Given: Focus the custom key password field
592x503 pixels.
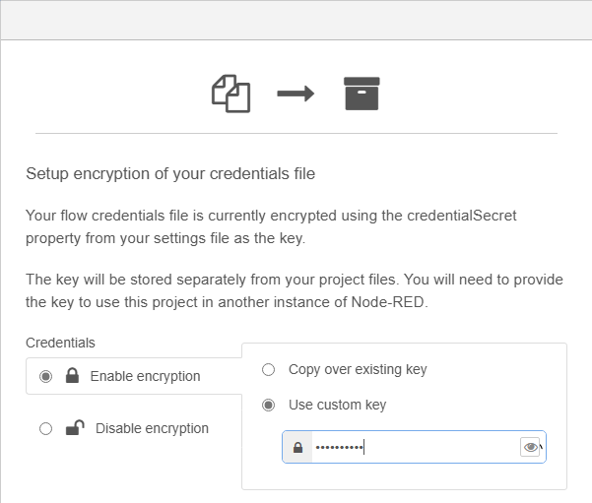Looking at the screenshot, I should [414, 448].
